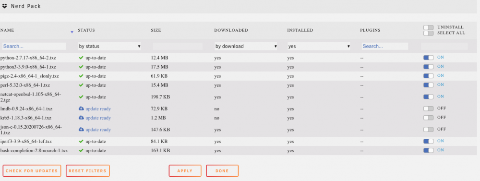Sort by the DOWNLOADED column header
The height and width of the screenshot is (181, 480).
pyautogui.click(x=231, y=30)
